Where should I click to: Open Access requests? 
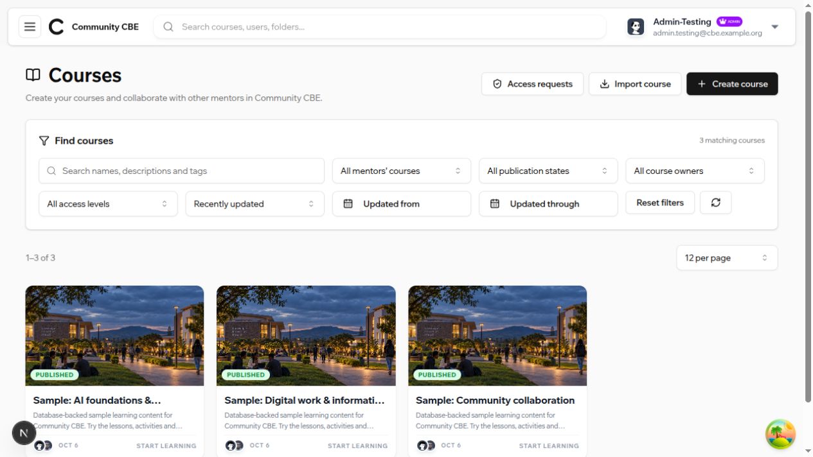coord(532,84)
